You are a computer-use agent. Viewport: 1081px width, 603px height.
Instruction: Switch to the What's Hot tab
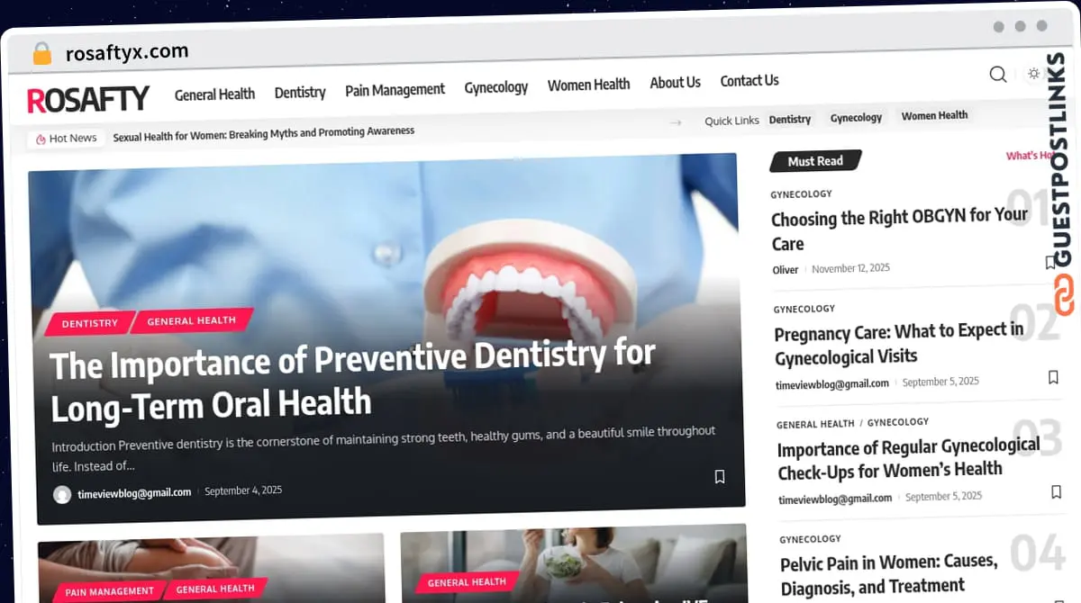tap(1029, 156)
